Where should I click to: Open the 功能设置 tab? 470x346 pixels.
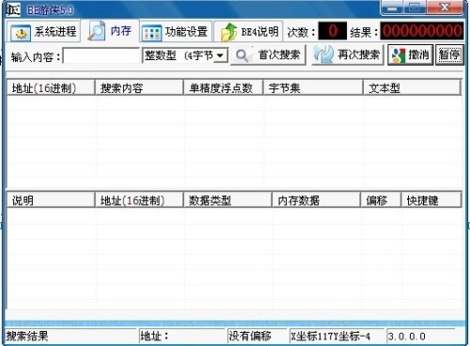coord(176,31)
